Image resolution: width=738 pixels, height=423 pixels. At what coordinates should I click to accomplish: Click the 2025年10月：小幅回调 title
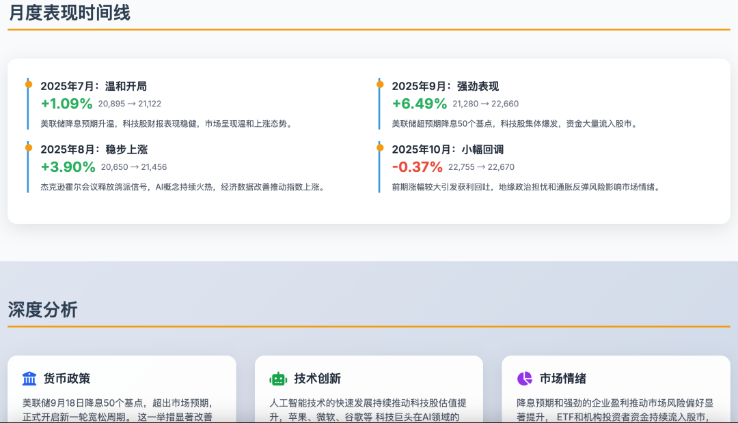pos(448,149)
